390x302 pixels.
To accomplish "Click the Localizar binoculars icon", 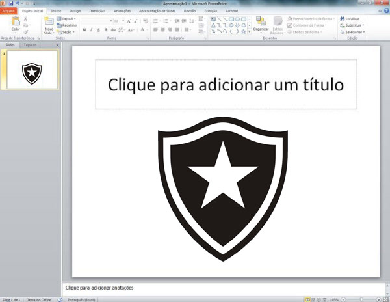I will tap(343, 19).
